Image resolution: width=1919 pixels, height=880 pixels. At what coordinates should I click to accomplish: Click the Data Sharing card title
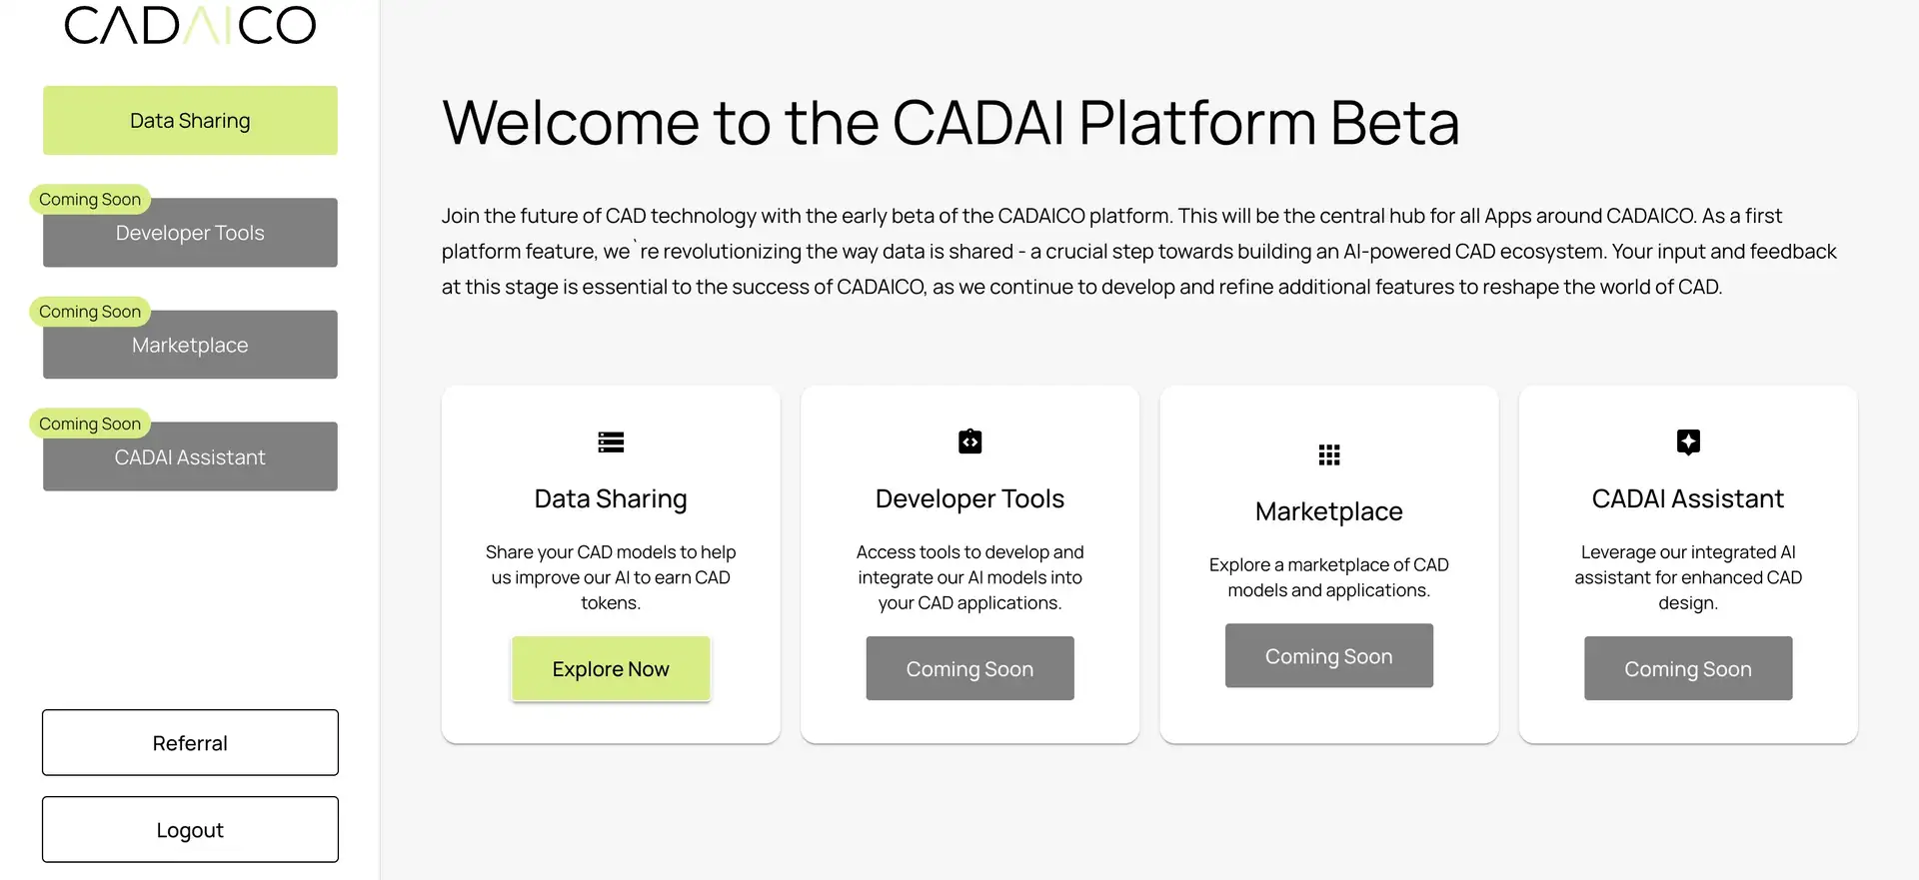pos(611,498)
